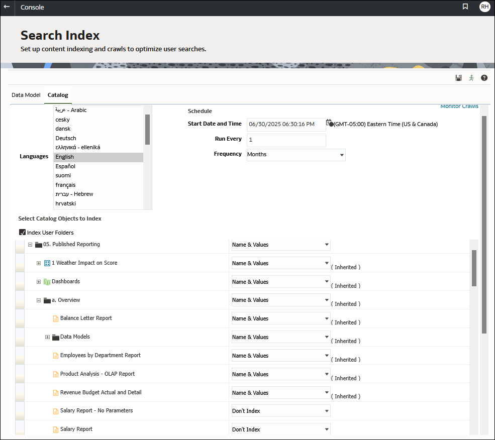The height and width of the screenshot is (440, 495).
Task: Open the Monitor Crawls link
Action: pyautogui.click(x=459, y=106)
